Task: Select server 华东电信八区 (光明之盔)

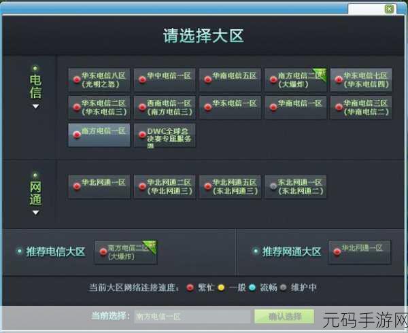Action: pyautogui.click(x=99, y=80)
